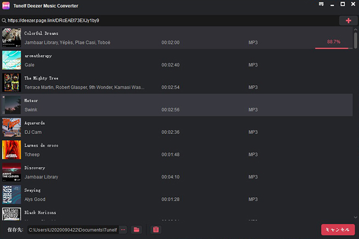
Task: Click the Terrace Martin artists text
Action: click(84, 87)
